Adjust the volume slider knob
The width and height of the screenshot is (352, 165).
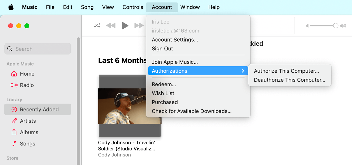(x=335, y=26)
